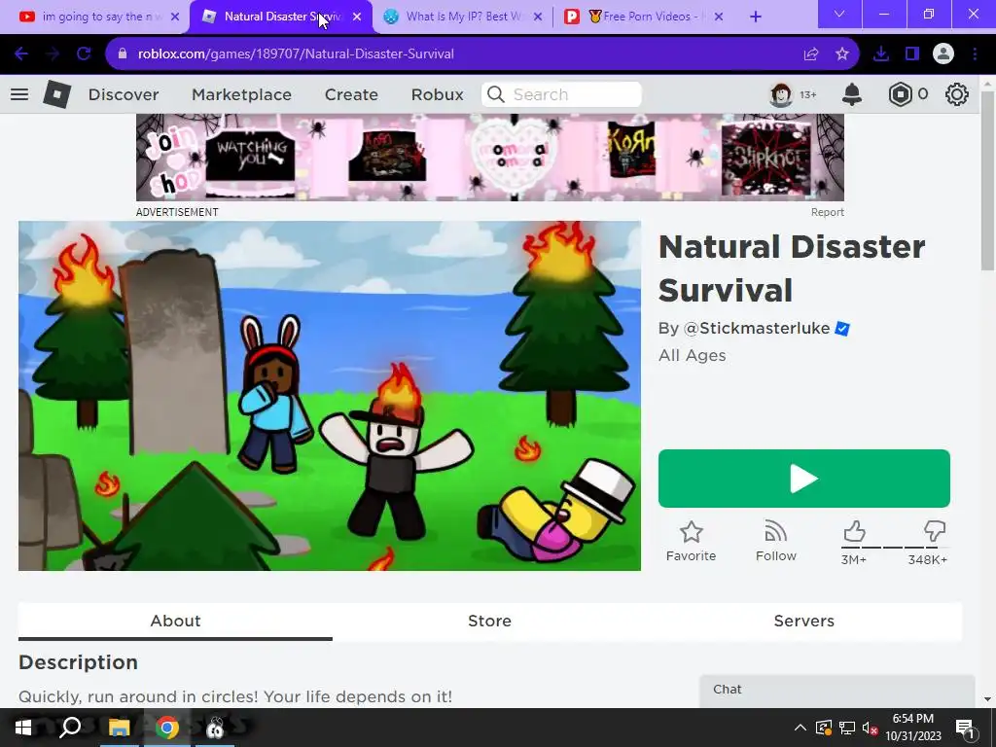Select the Servers tab
This screenshot has height=747, width=996.
[x=804, y=622]
